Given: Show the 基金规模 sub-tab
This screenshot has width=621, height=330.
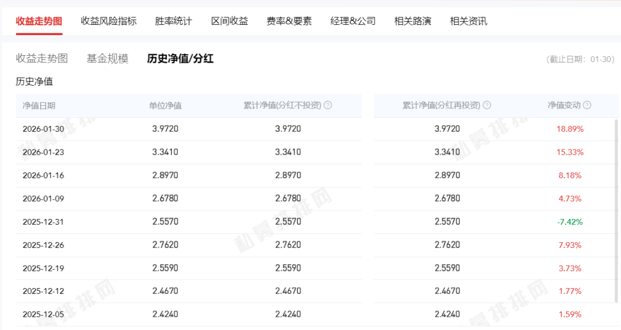Looking at the screenshot, I should (108, 59).
